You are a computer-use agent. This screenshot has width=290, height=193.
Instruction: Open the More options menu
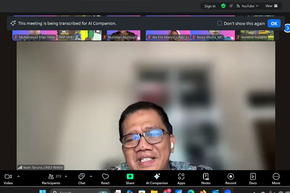(276, 179)
